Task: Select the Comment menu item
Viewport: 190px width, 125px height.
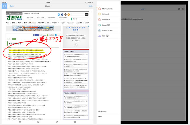Action: tap(105, 14)
